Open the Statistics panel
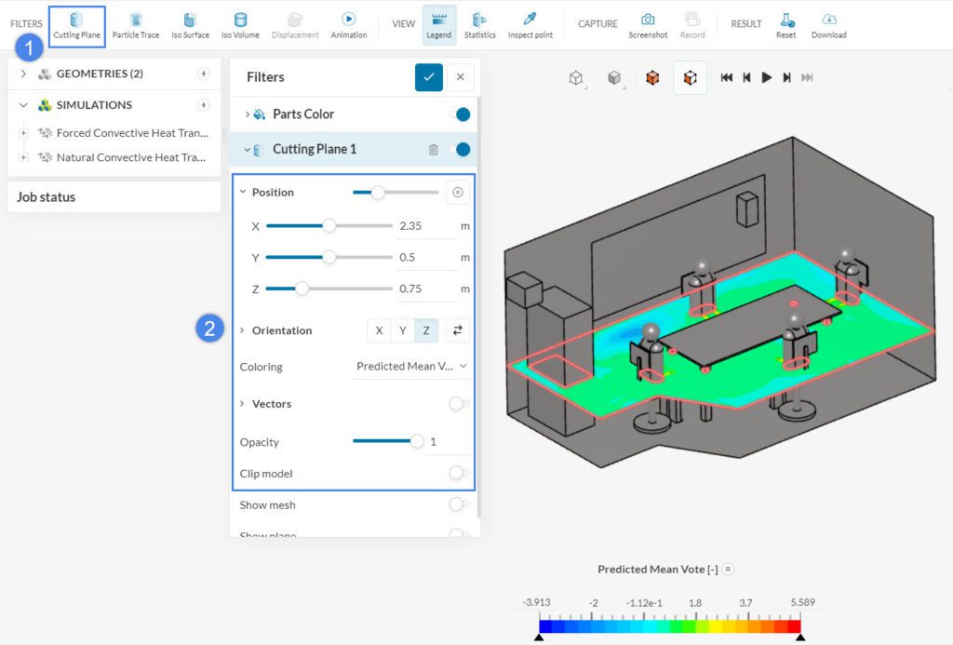 coord(480,23)
